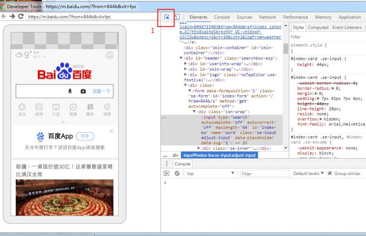The width and height of the screenshot is (366, 236).
Task: Click the Elements panel scrollbar thumb
Action: click(x=286, y=48)
